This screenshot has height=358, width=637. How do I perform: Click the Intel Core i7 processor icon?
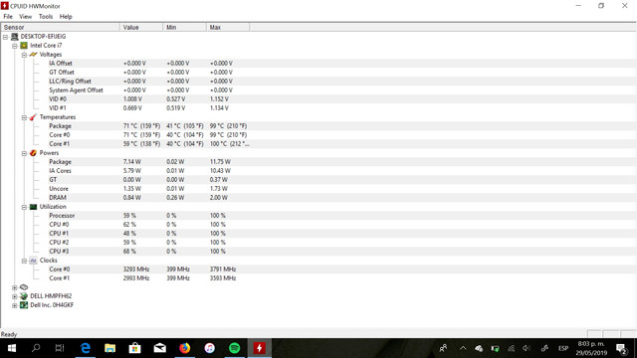click(x=24, y=46)
